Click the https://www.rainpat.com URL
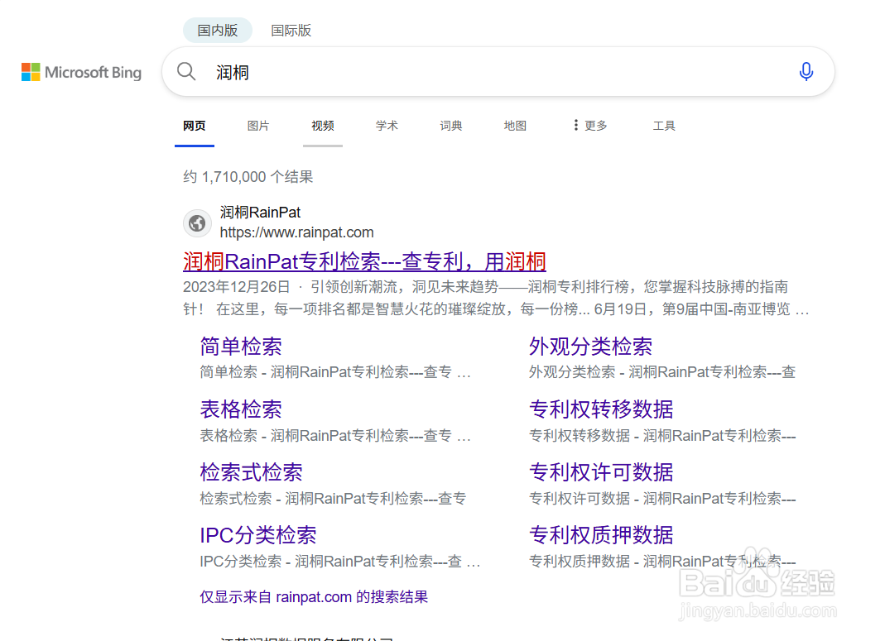The width and height of the screenshot is (885, 641). click(x=297, y=232)
